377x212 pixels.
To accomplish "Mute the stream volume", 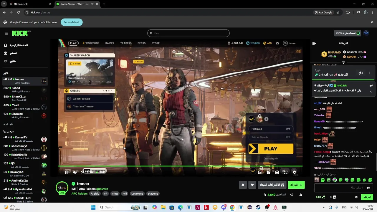I will click(x=75, y=172).
